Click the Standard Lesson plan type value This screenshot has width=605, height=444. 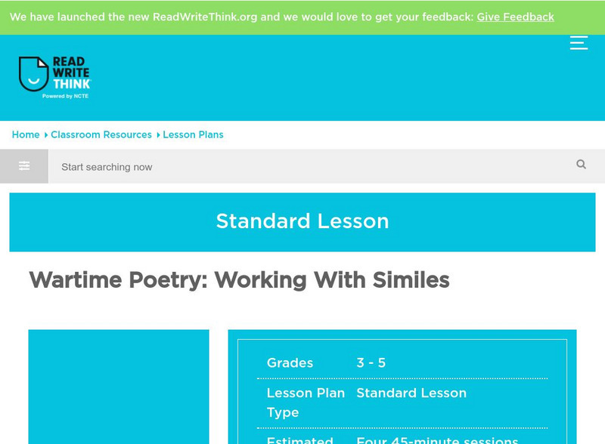pyautogui.click(x=411, y=393)
